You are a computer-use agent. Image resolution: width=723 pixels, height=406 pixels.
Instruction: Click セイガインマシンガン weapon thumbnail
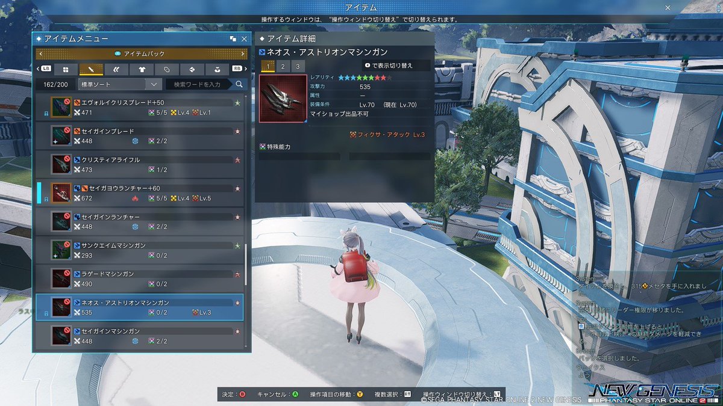[x=61, y=336]
